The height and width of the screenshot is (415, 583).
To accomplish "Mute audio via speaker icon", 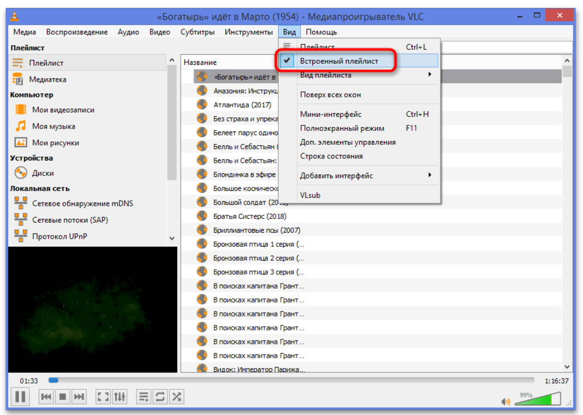I will pos(506,401).
